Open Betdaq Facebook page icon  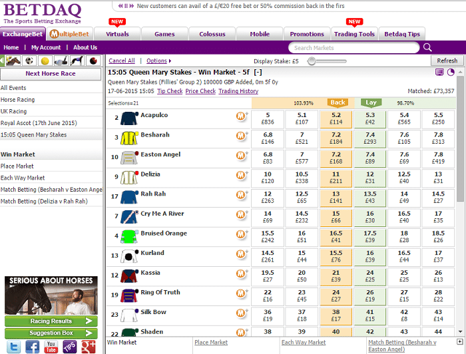(33, 347)
